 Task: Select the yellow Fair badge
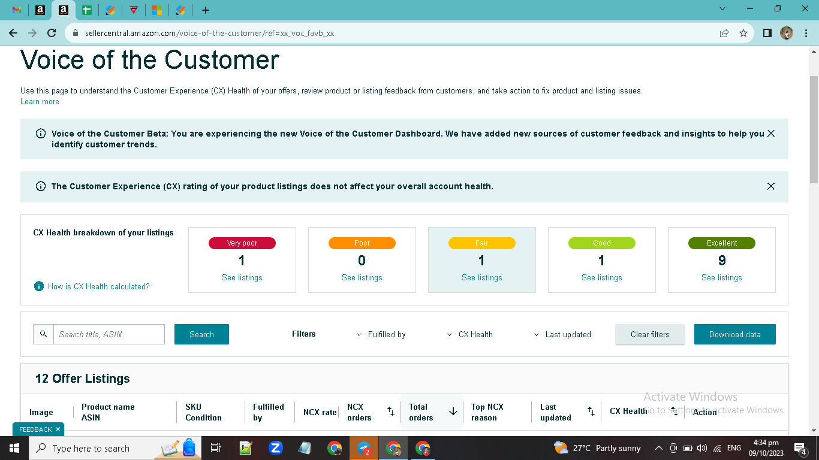[482, 243]
